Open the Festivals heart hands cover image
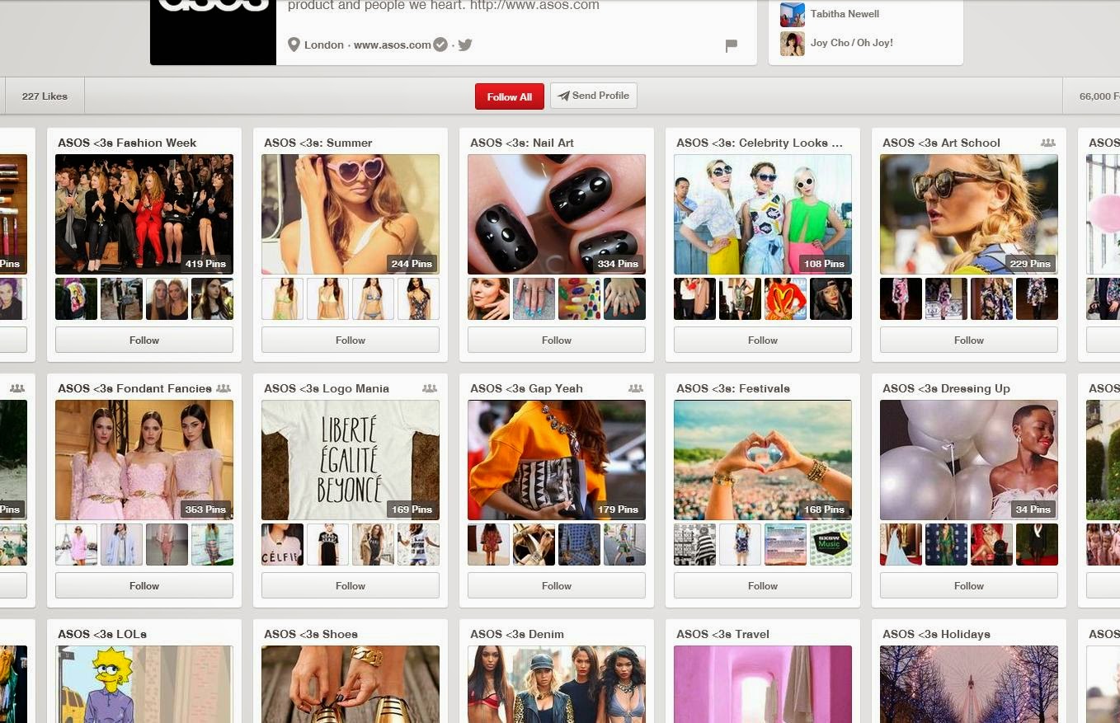 (x=763, y=460)
